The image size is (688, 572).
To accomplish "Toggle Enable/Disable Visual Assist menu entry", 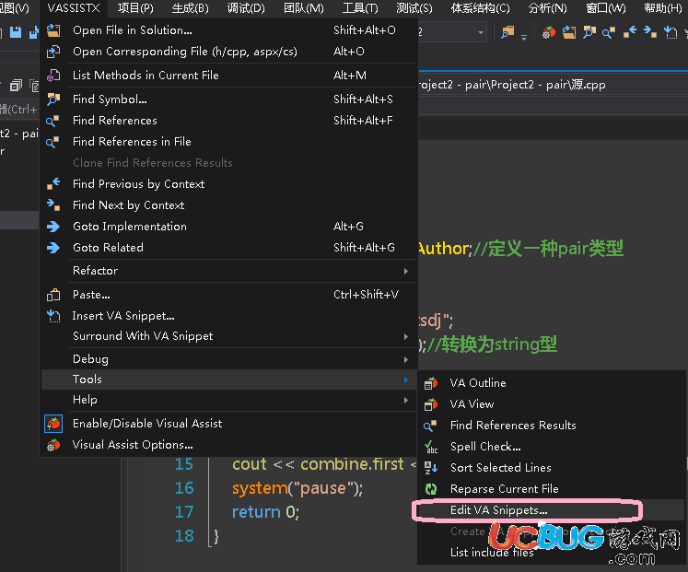I will (228, 424).
